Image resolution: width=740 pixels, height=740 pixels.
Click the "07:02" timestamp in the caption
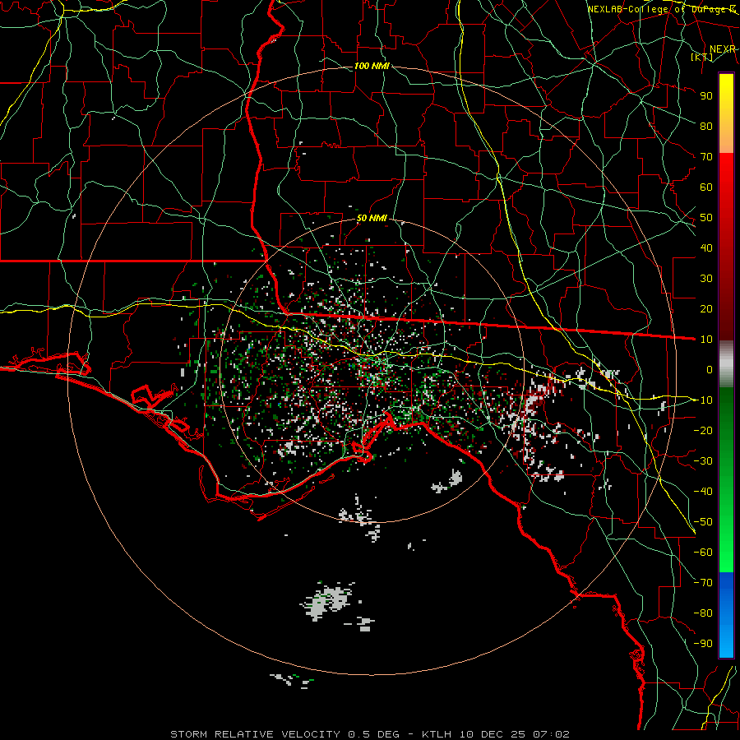click(x=551, y=734)
